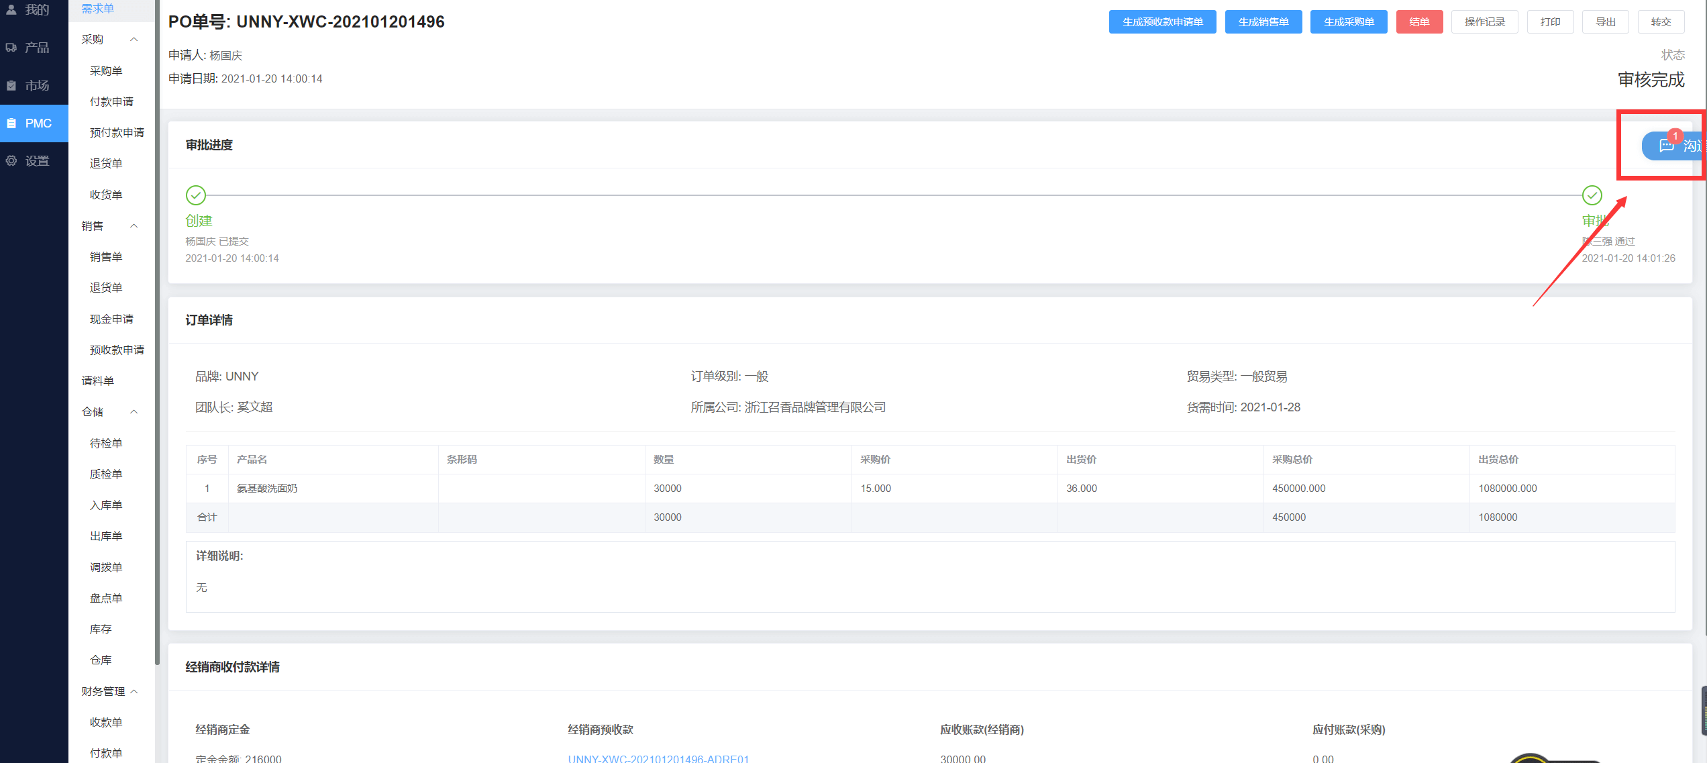Click the 产品 truck icon
1707x763 pixels.
[x=11, y=48]
